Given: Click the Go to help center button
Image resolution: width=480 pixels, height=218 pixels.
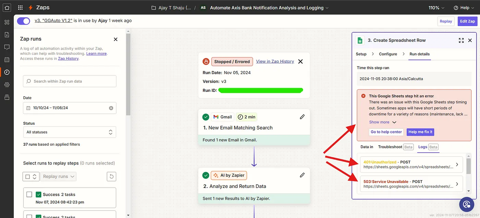Looking at the screenshot, I should (386, 132).
